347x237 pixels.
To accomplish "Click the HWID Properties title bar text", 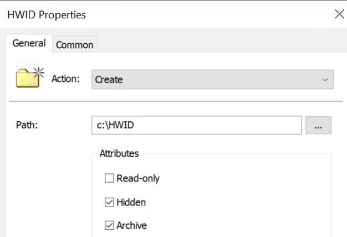I will coord(47,15).
